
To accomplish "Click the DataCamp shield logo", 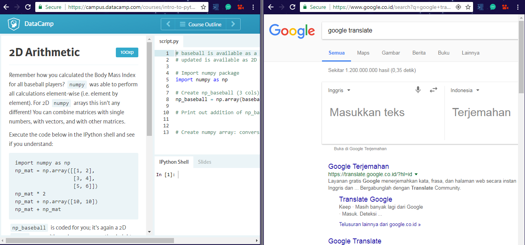I will pyautogui.click(x=14, y=24).
